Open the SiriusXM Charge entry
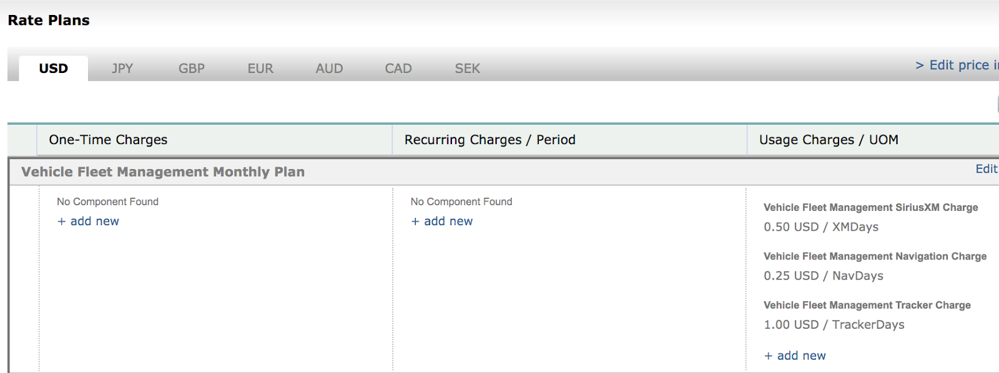Viewport: 999px width, 373px height. pyautogui.click(x=870, y=208)
